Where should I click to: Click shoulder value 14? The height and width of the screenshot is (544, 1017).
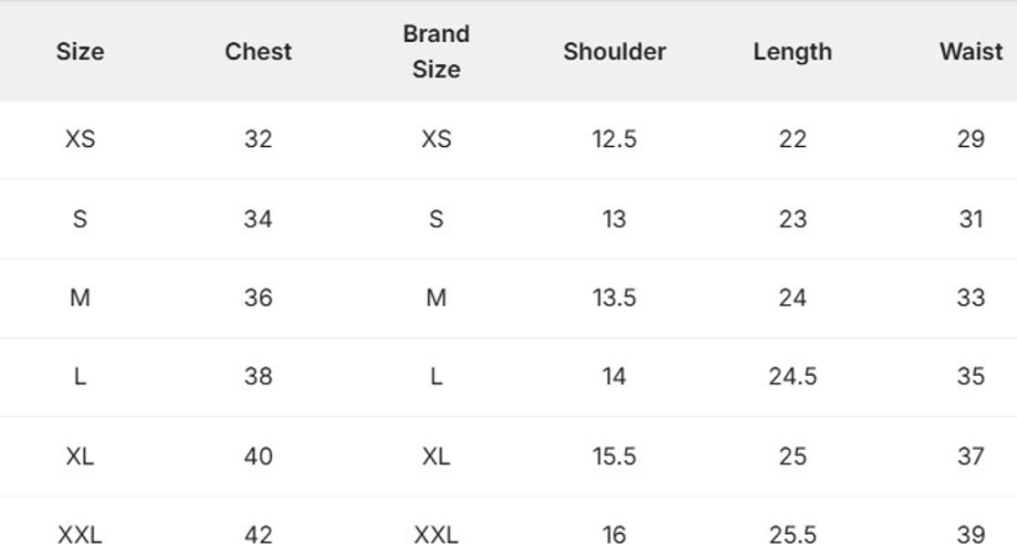[614, 376]
